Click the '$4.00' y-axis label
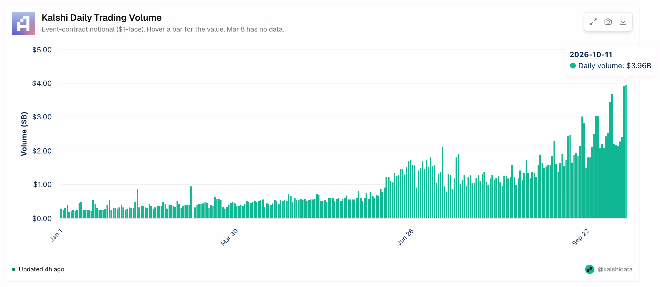Screen dimensions: 660x287 coord(42,84)
